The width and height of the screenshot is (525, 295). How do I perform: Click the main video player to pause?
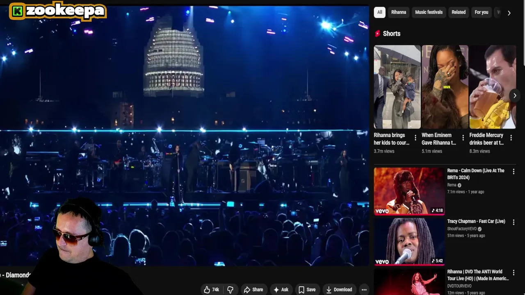click(185, 135)
